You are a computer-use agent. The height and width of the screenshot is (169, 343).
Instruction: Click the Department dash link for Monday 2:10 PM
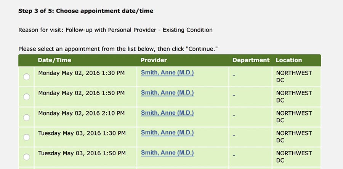point(234,115)
